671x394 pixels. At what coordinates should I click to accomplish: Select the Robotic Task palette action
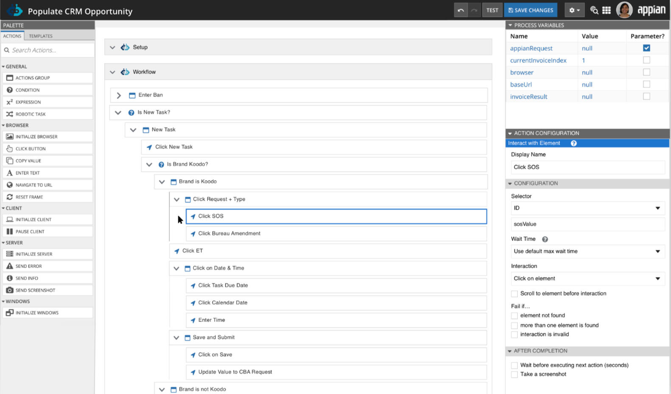pos(30,114)
